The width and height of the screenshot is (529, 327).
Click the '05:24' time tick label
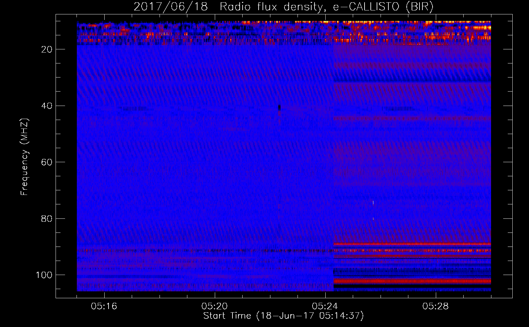coord(325,306)
